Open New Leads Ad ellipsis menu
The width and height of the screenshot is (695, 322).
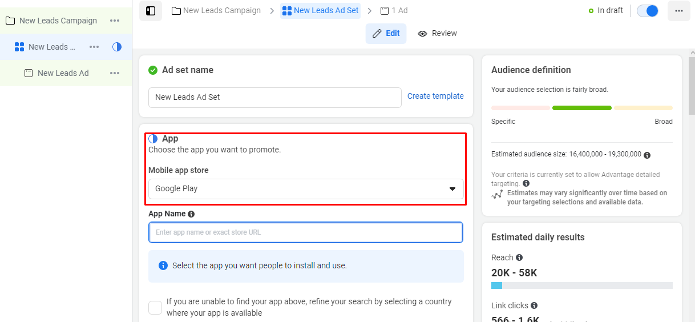point(115,73)
